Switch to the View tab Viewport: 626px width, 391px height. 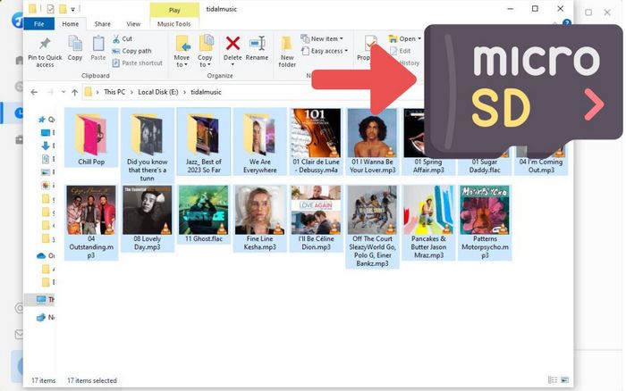click(x=133, y=24)
